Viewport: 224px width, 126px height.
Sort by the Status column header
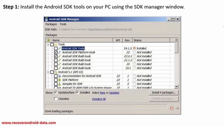click(x=151, y=40)
